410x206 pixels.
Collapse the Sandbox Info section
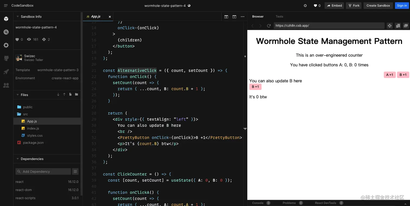(x=18, y=17)
